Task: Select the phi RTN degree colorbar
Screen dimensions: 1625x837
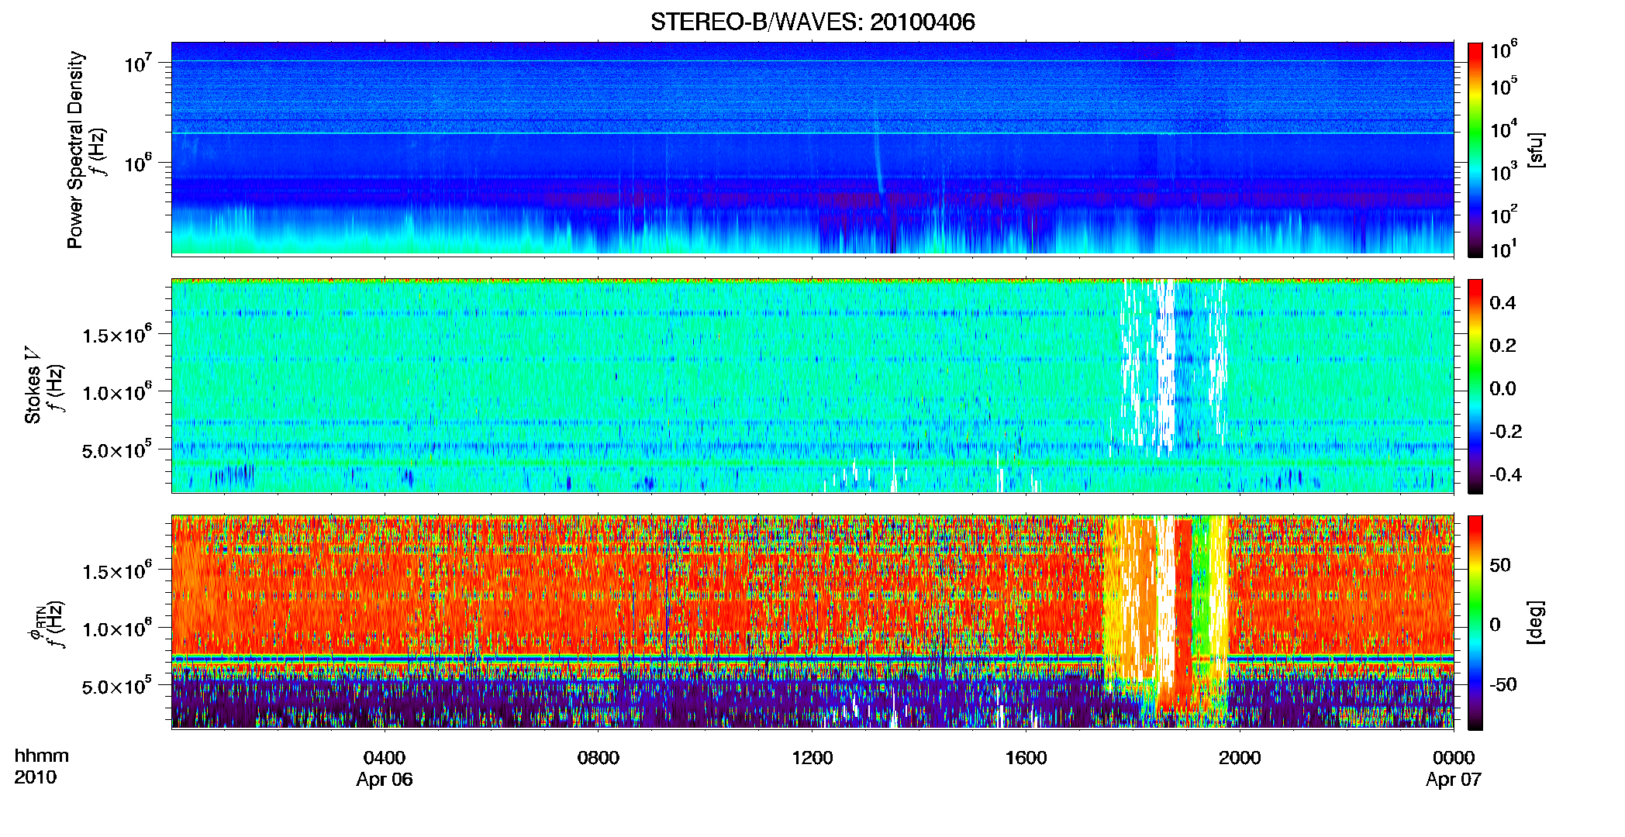Action: click(x=1475, y=622)
